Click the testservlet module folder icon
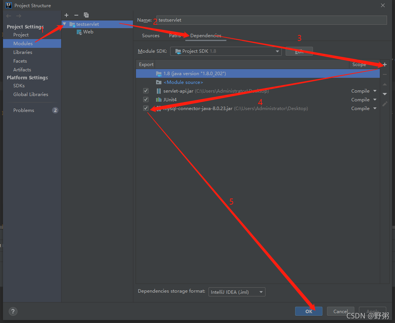 tap(72, 24)
